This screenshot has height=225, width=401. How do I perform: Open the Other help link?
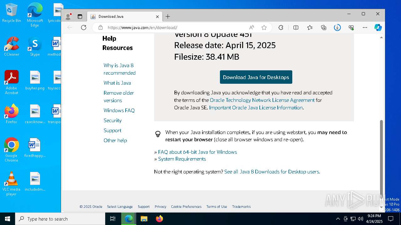pos(115,140)
